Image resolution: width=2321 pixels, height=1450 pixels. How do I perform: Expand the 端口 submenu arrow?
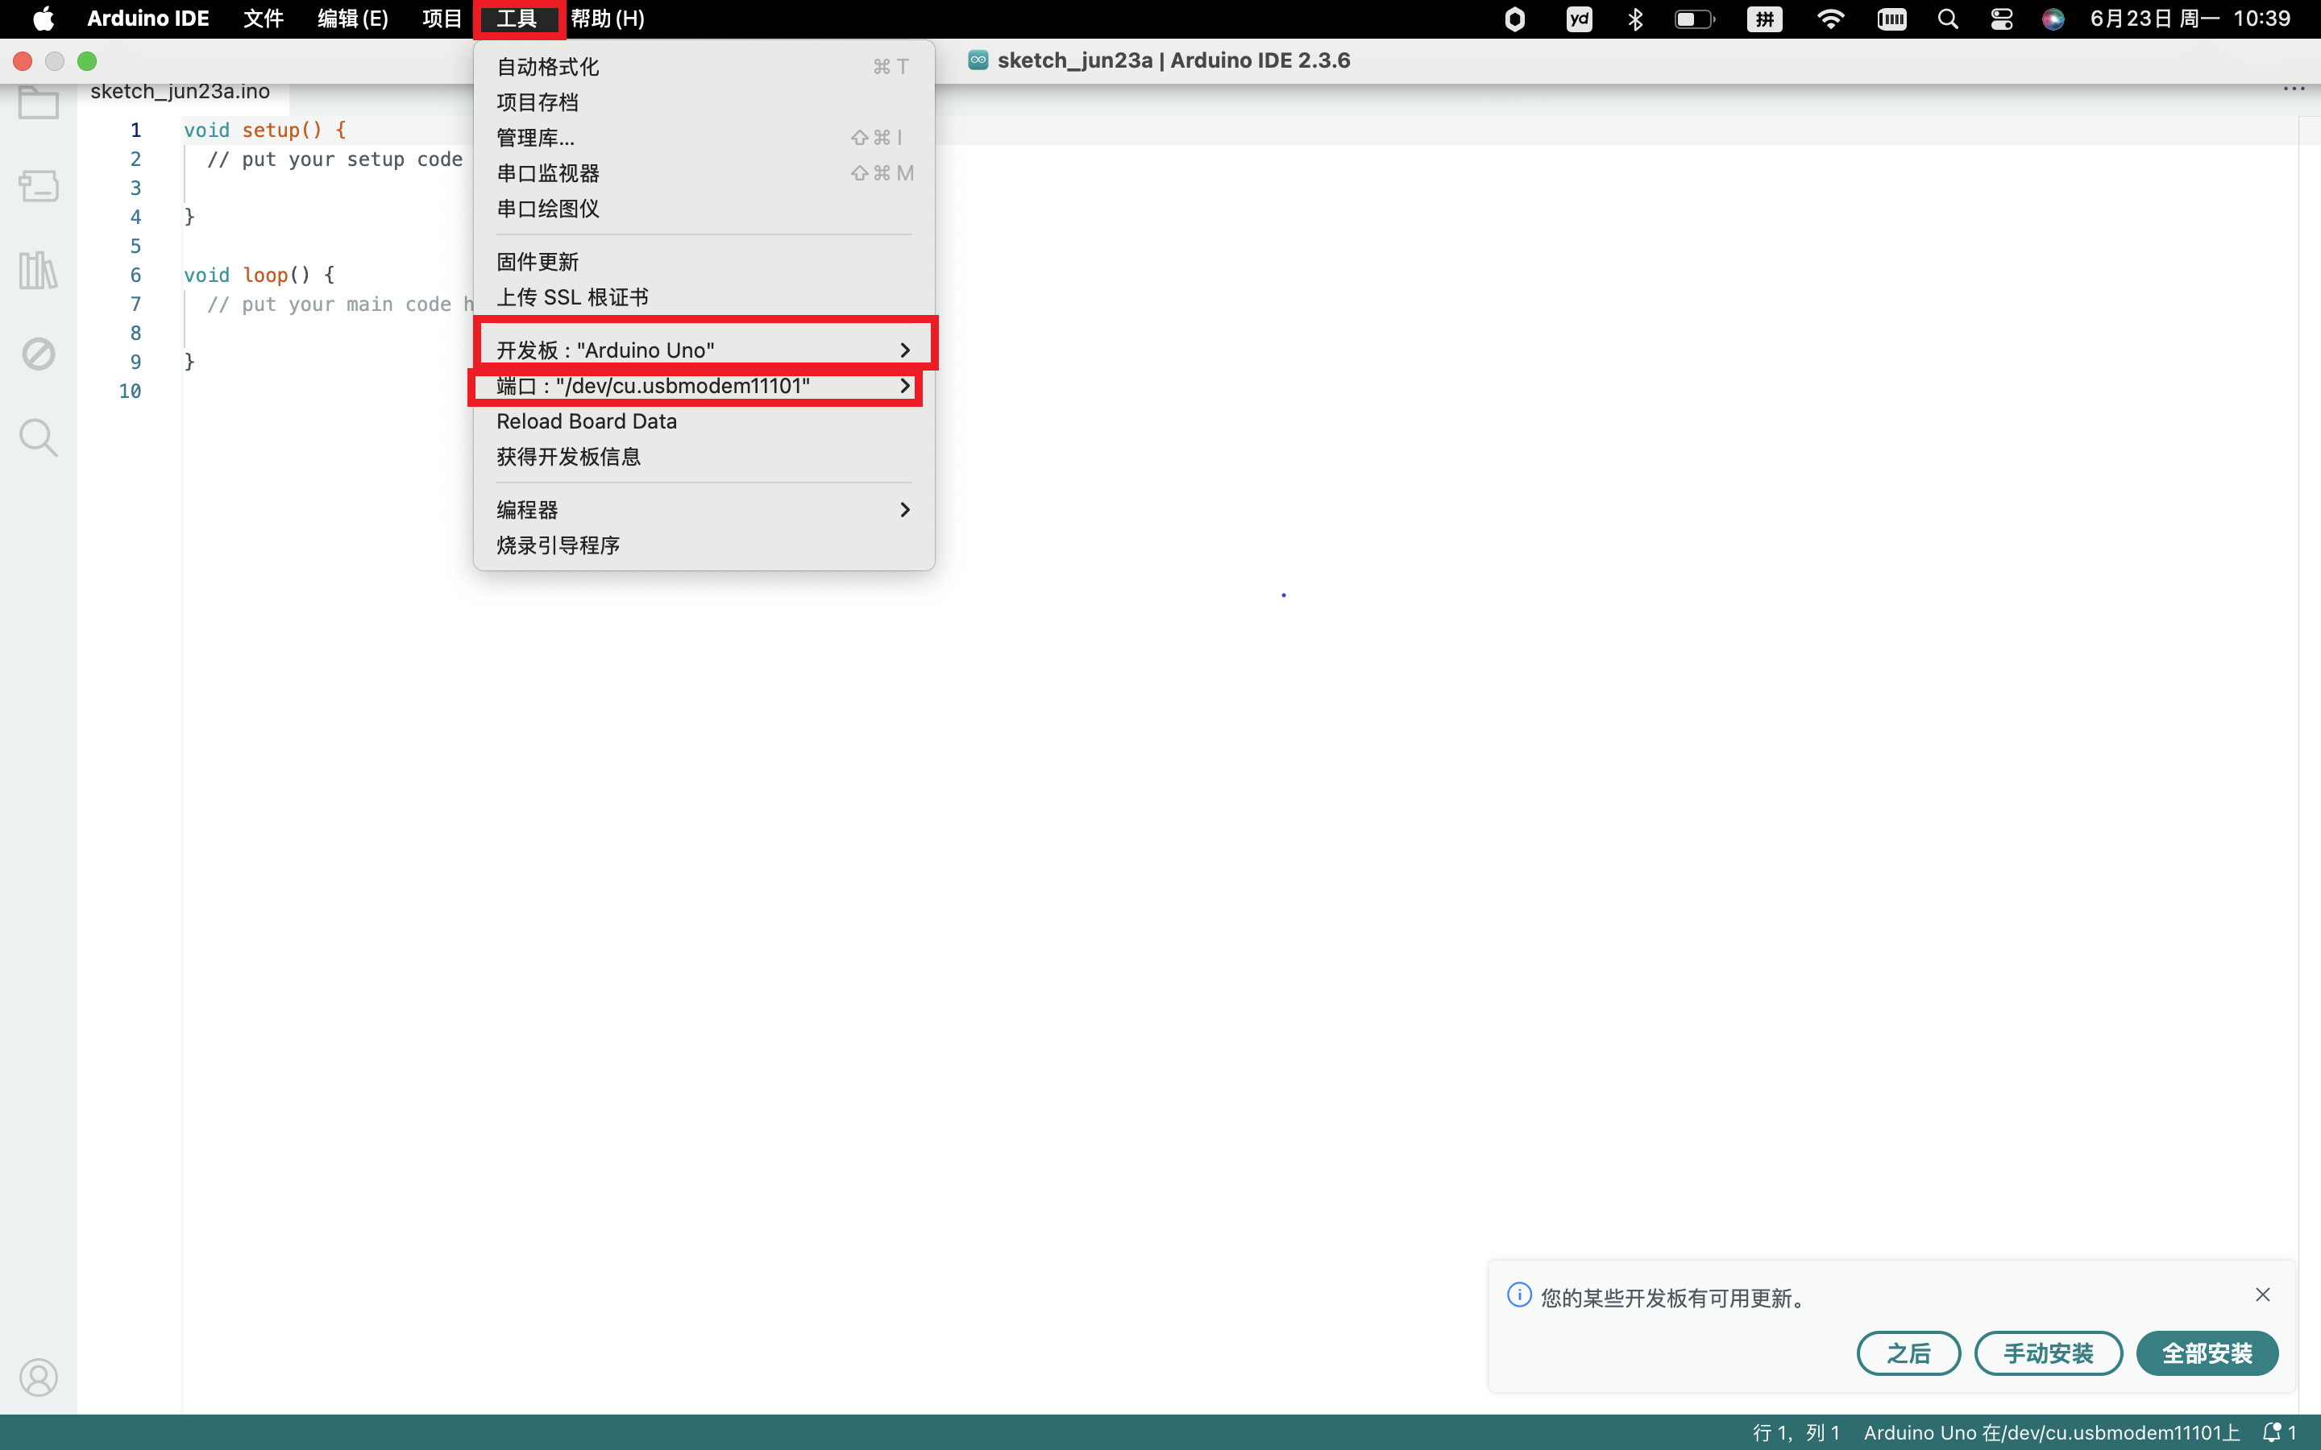(x=904, y=386)
